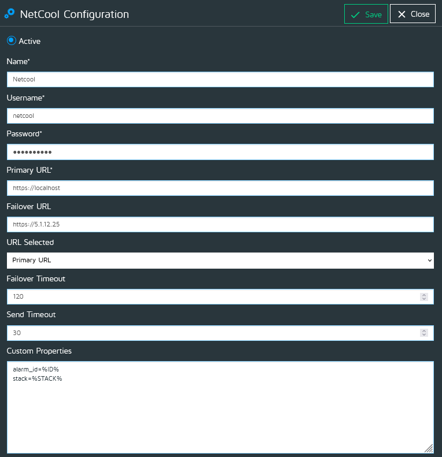
Task: Adjust the Failover Timeout spinner arrows
Action: 423,297
